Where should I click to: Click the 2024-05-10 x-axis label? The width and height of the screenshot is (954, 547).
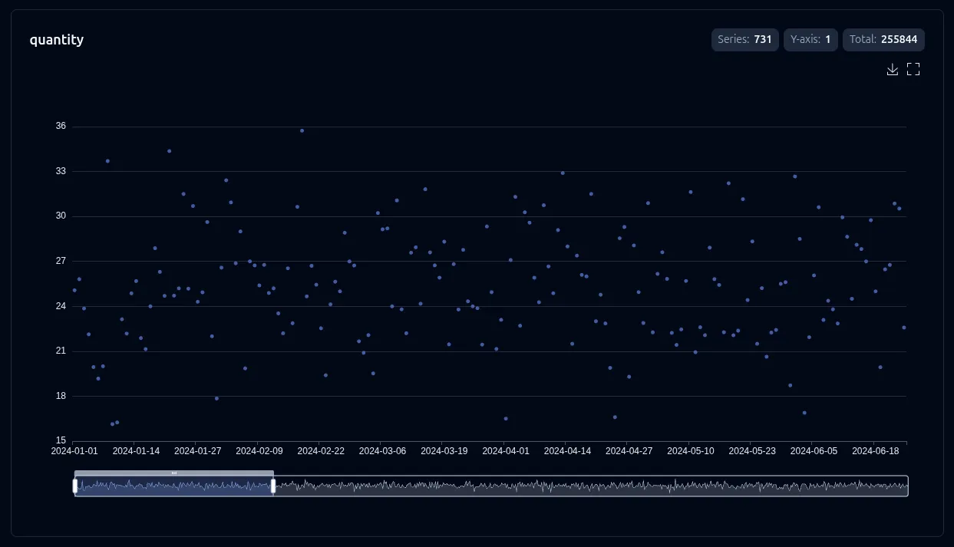690,451
